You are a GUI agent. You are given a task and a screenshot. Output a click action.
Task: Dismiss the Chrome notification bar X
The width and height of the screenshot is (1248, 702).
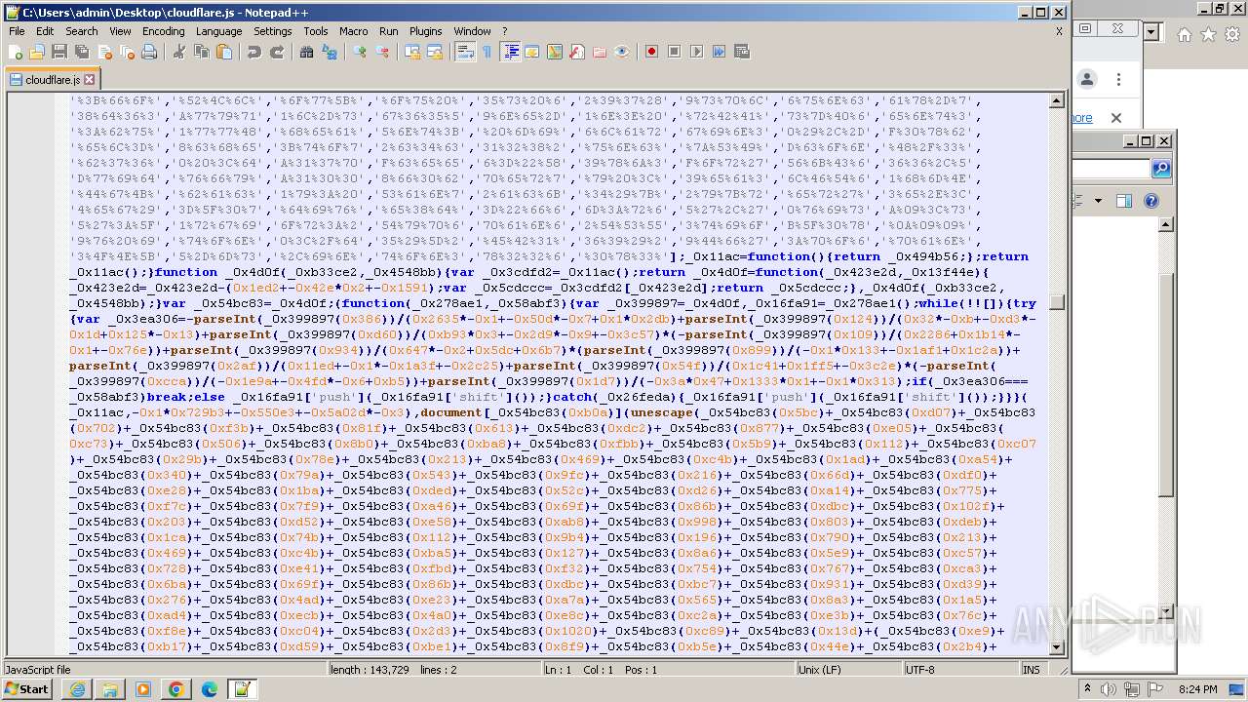[x=1116, y=118]
